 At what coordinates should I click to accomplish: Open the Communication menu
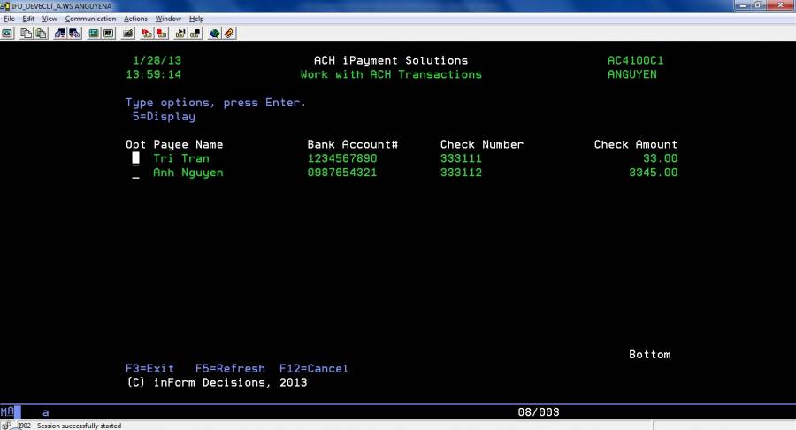[90, 19]
